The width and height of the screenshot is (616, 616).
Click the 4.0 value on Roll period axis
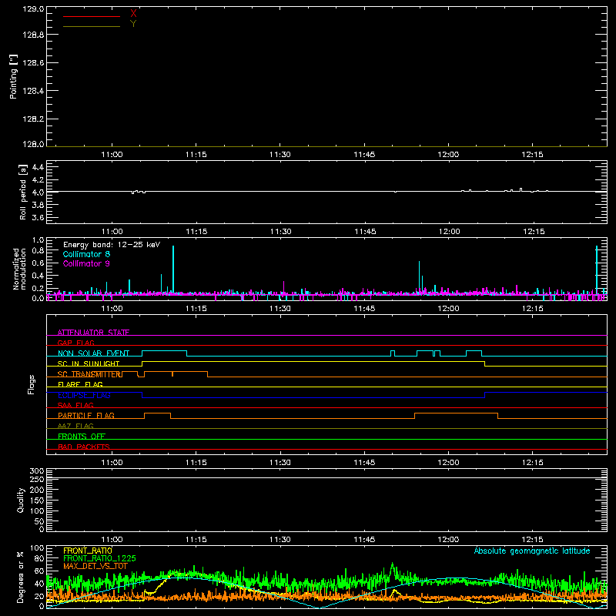[38, 192]
